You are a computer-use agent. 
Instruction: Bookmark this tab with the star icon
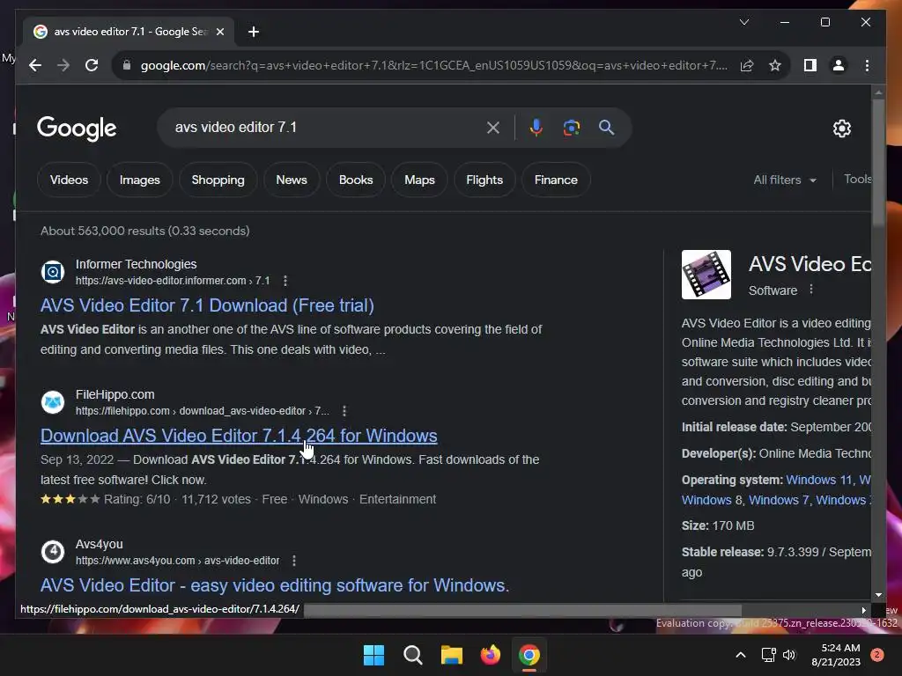(775, 65)
